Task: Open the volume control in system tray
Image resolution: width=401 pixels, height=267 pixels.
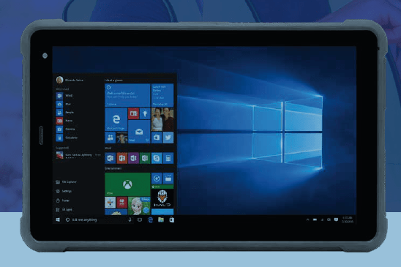Action: (329, 219)
